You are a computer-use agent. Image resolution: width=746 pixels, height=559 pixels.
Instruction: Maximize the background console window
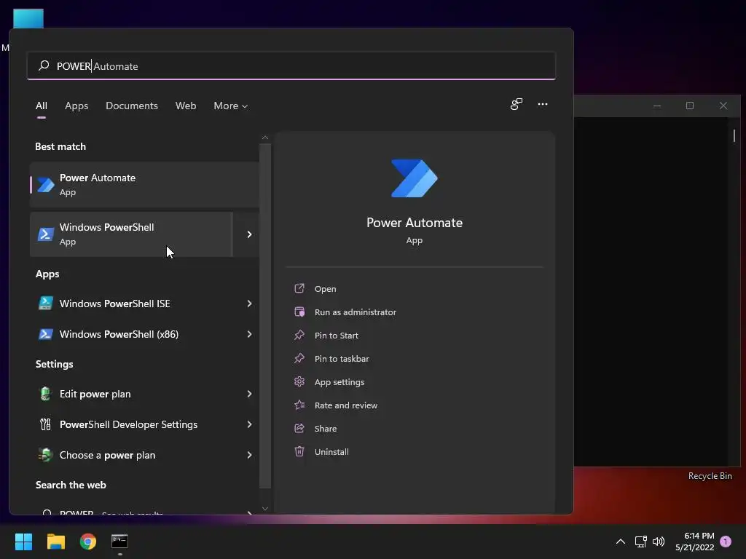689,106
